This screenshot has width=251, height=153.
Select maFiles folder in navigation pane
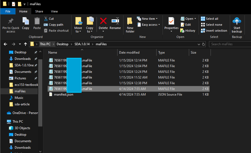[x=19, y=91]
